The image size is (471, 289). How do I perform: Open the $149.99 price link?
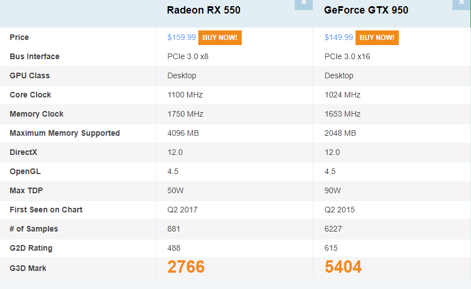(339, 37)
